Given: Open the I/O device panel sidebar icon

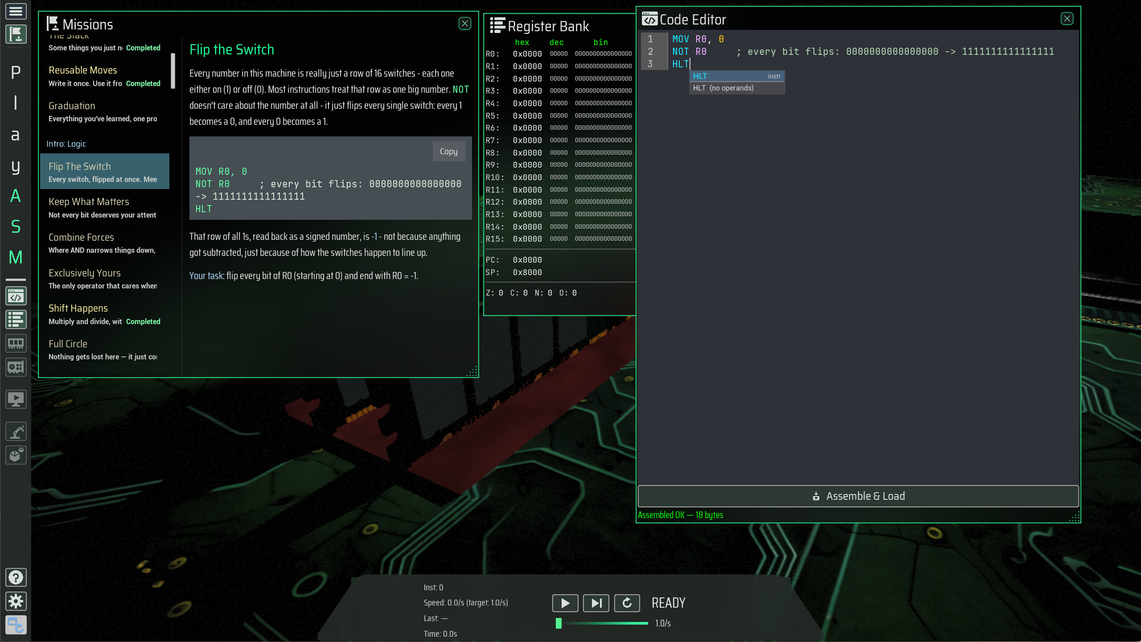Looking at the screenshot, I should [16, 367].
